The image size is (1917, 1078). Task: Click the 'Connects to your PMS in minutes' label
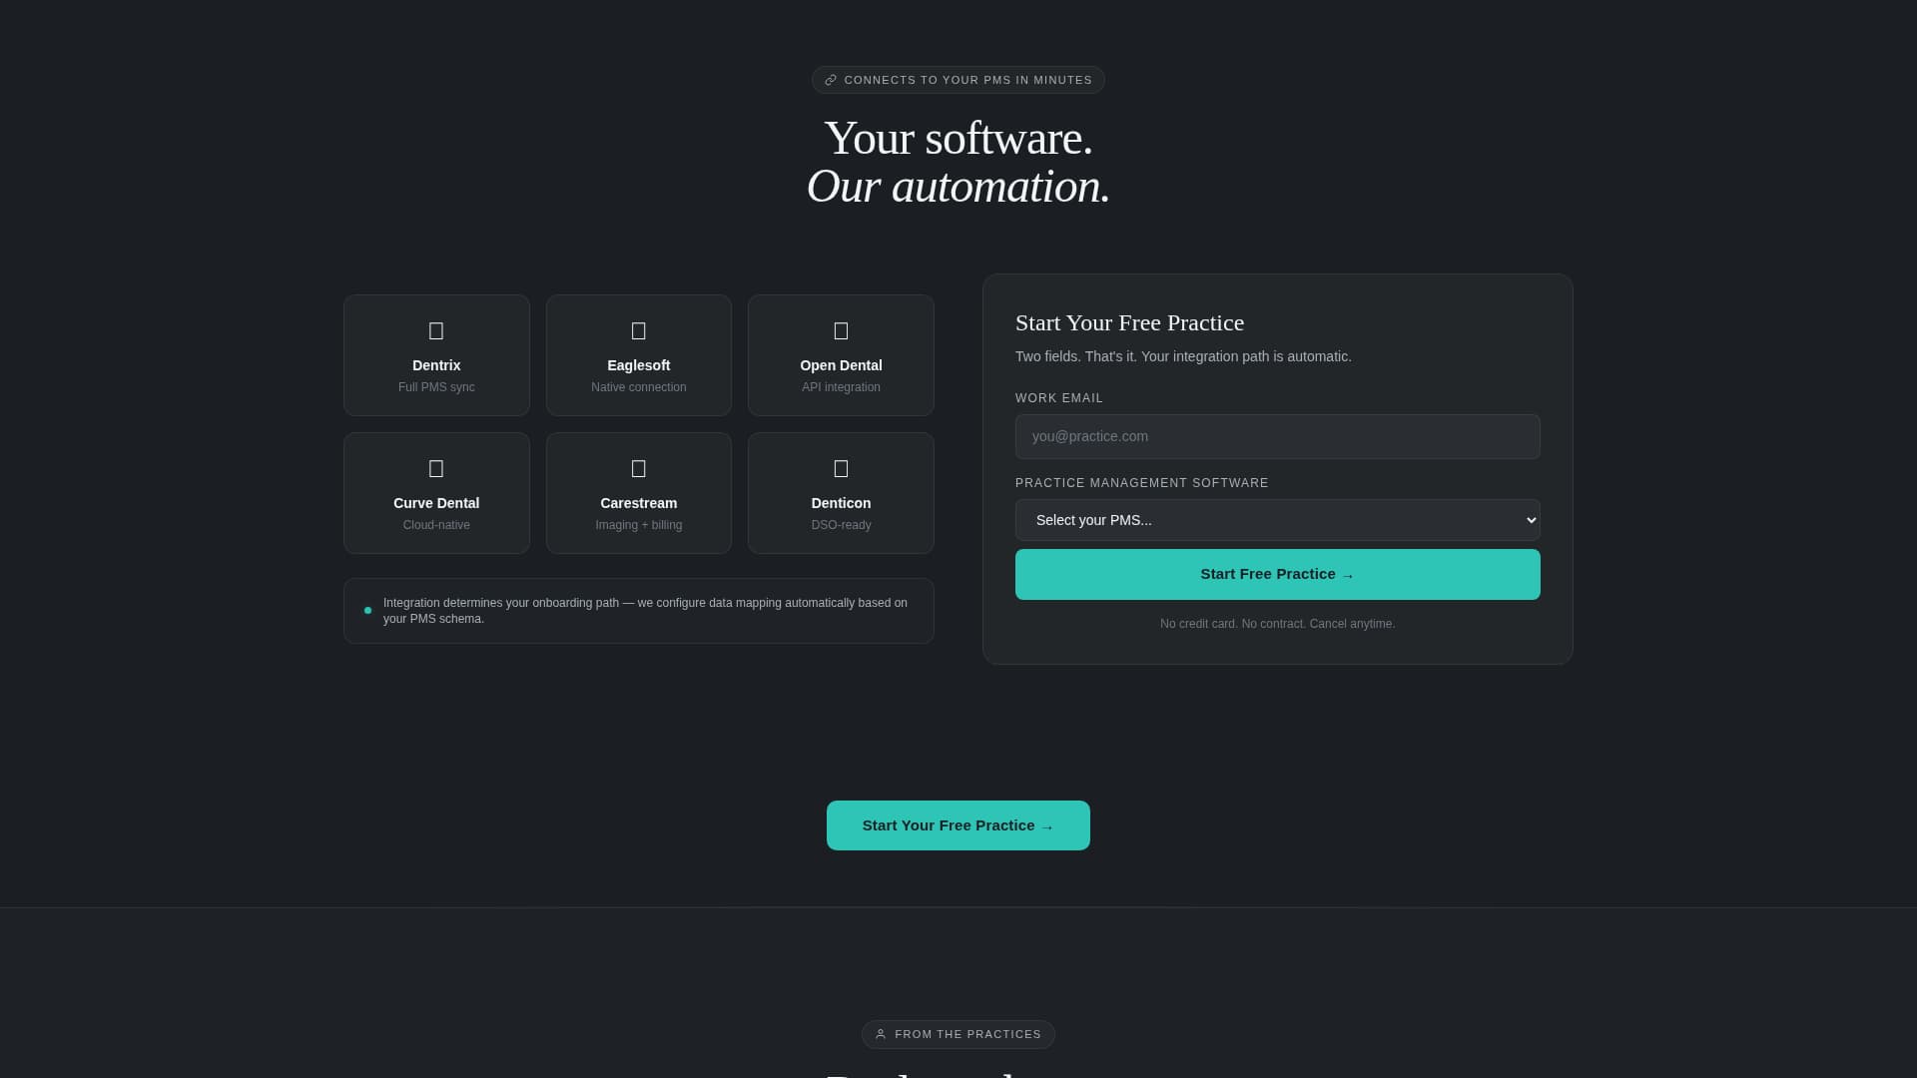(x=967, y=80)
